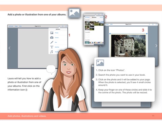
Task: Cancel the photo picker
Action: (101, 17)
